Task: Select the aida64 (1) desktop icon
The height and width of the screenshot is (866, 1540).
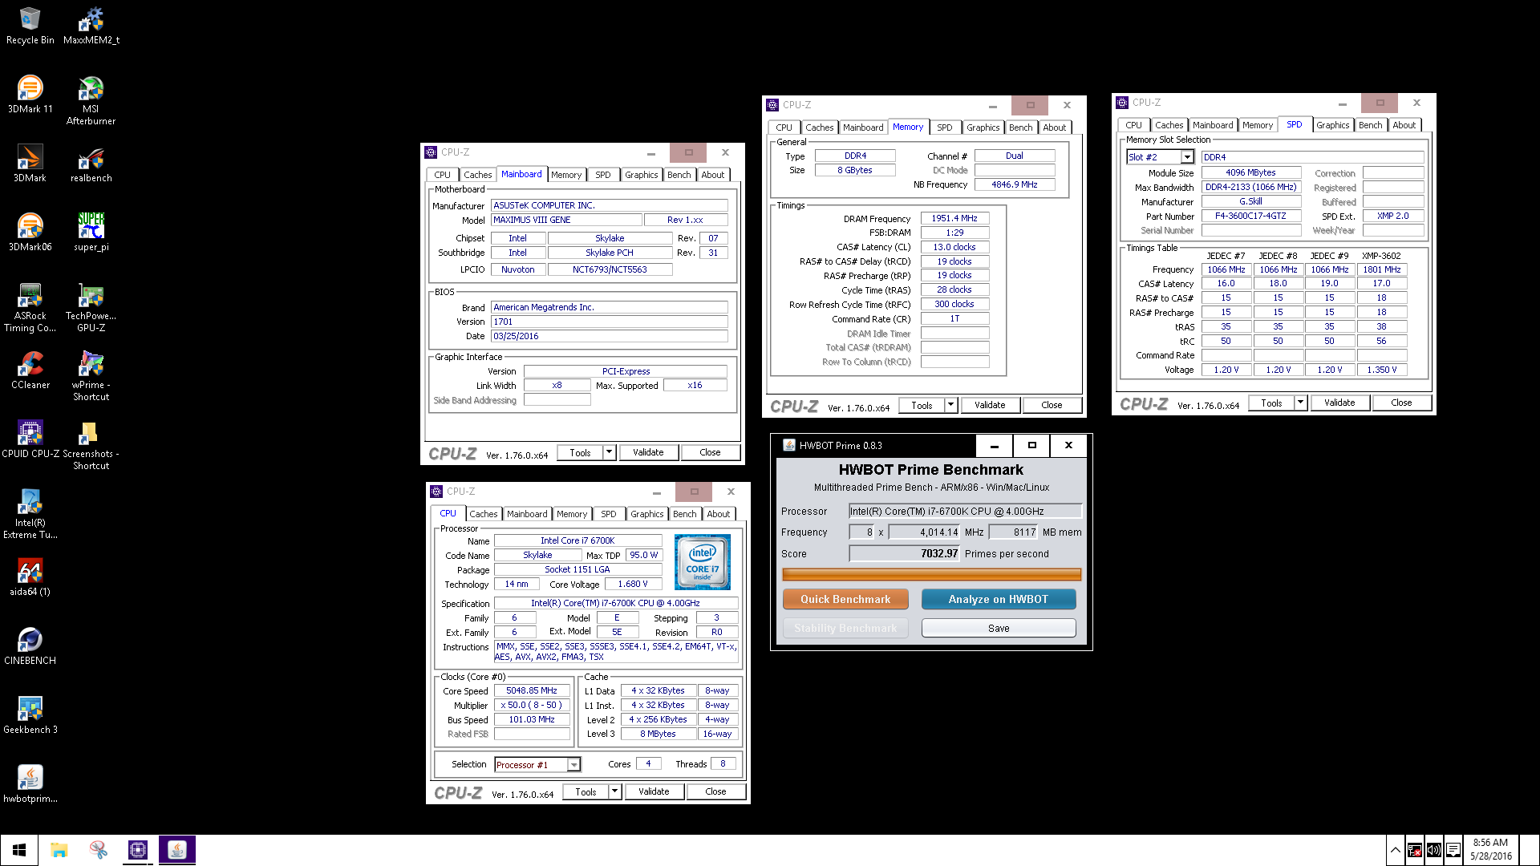Action: [x=30, y=577]
